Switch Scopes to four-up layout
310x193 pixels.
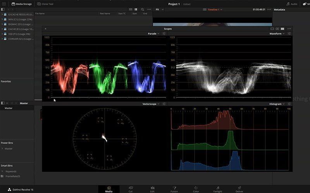[282, 29]
